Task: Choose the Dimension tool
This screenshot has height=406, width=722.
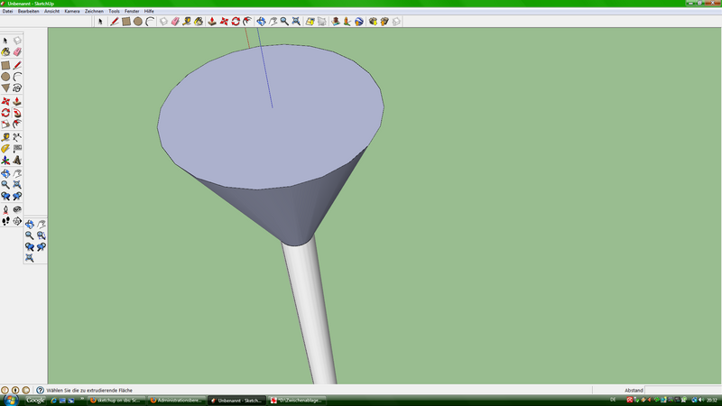Action: click(17, 135)
